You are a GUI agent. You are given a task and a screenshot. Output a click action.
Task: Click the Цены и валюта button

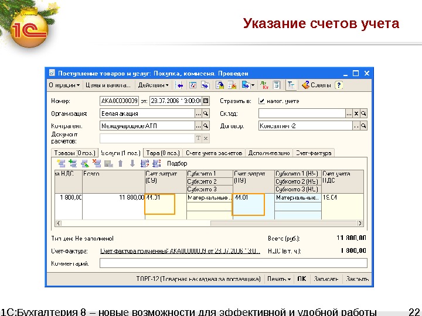click(108, 85)
